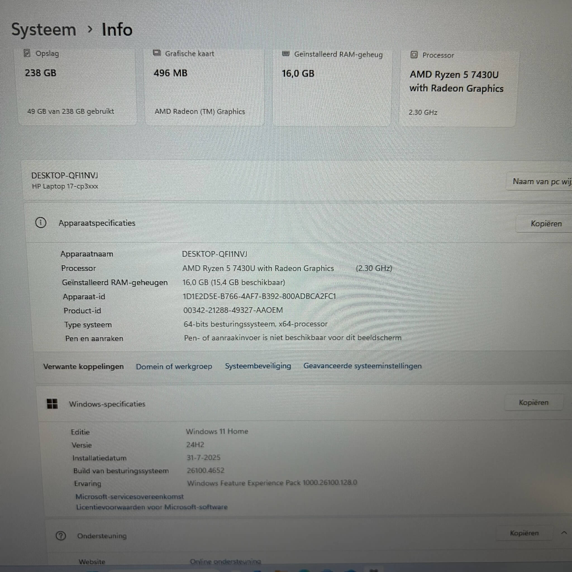The width and height of the screenshot is (572, 572).
Task: Click the version value 24H2
Action: (x=195, y=444)
